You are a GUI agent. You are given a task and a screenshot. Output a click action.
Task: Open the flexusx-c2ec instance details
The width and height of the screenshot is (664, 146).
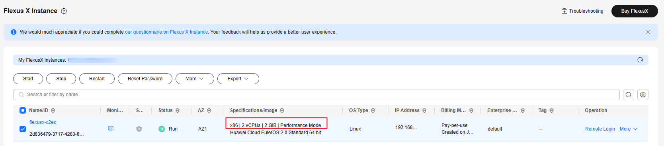[x=43, y=122]
